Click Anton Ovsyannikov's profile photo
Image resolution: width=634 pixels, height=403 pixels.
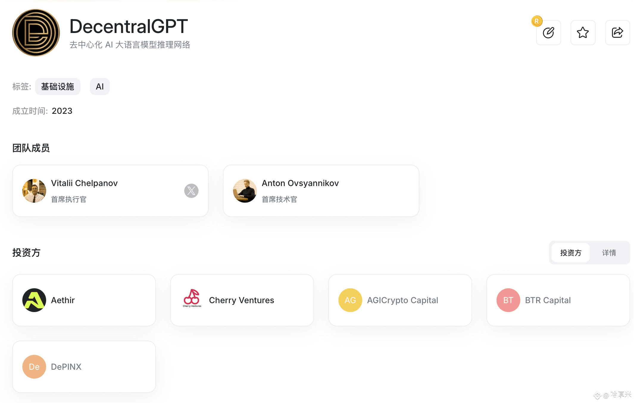[x=245, y=191]
